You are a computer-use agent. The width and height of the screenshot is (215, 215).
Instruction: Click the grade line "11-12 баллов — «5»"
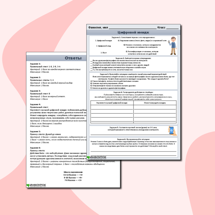point(73,175)
